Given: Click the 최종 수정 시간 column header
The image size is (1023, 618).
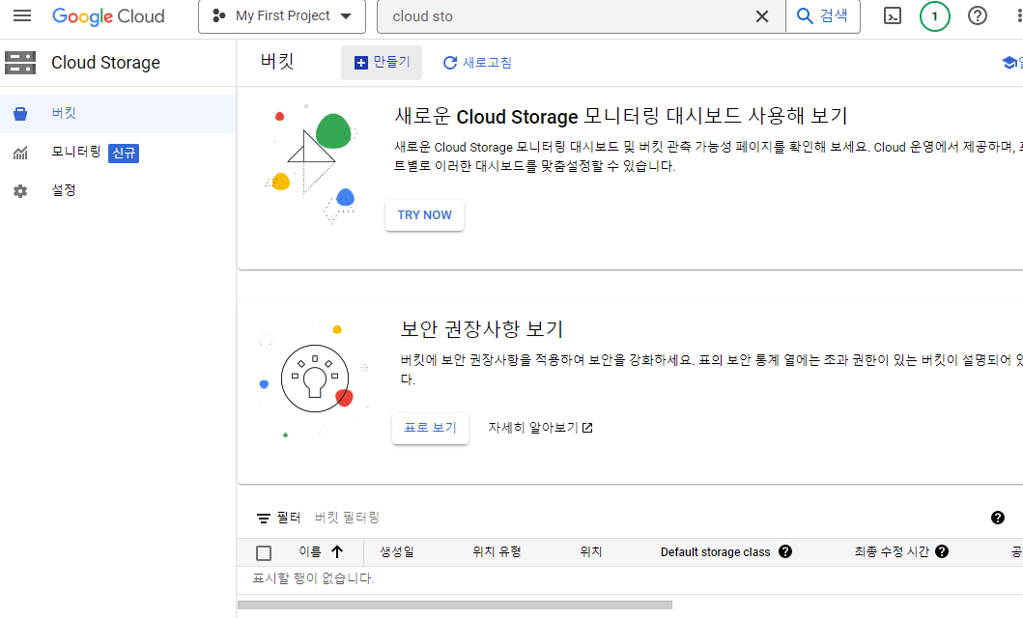Looking at the screenshot, I should point(892,552).
